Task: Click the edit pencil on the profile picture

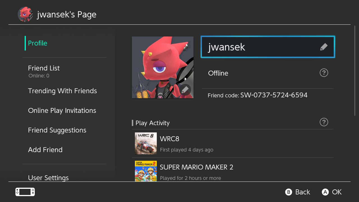Action: 185,90
